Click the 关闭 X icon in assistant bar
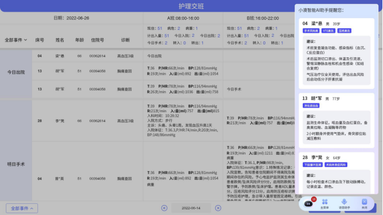The height and width of the screenshot is (215, 383). [364, 202]
